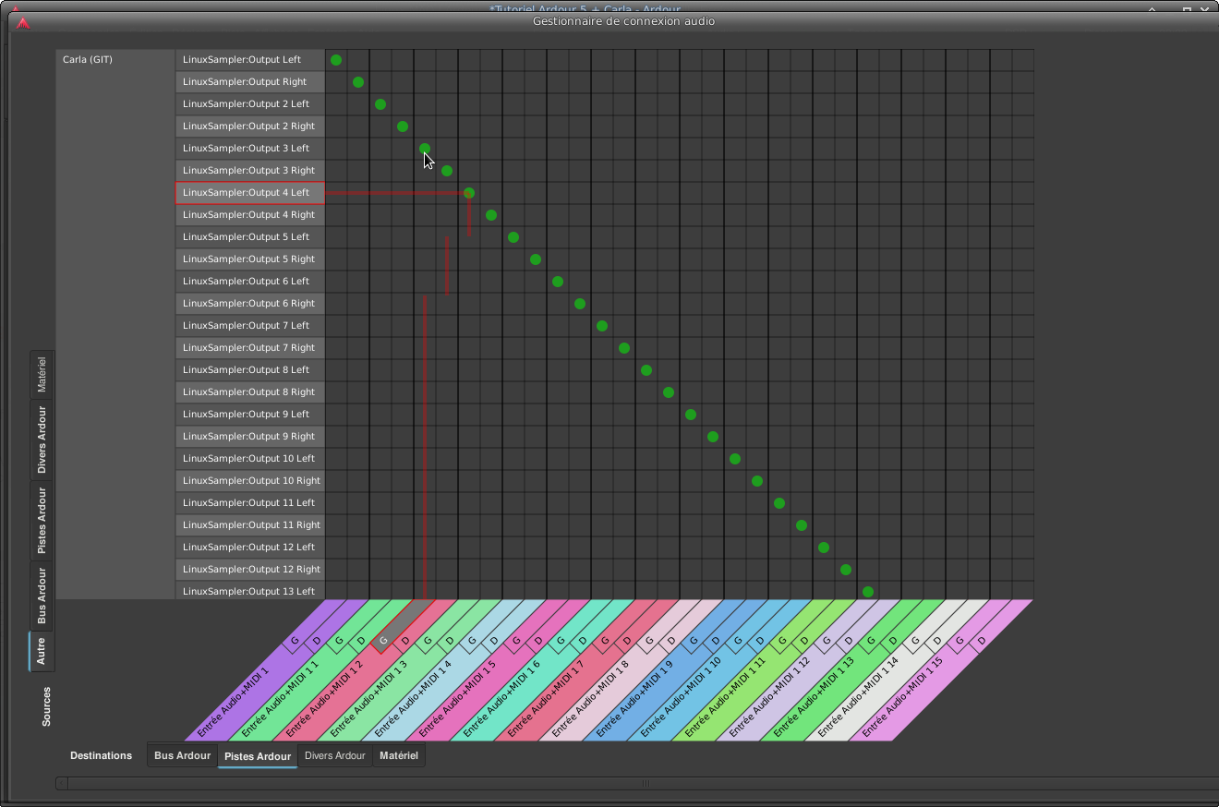Screen dimensions: 1219x807
Task: Select the 'Entrée Audio+MIDI 1 4' column label
Action: click(413, 698)
